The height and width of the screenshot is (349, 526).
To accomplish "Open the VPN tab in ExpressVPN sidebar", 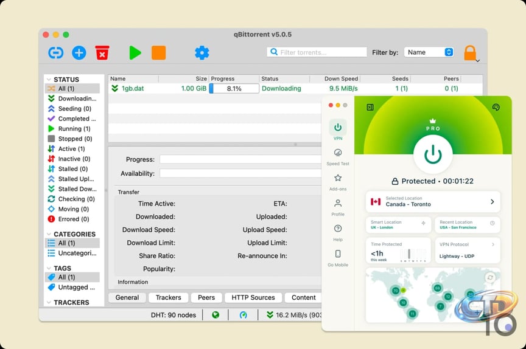I will [338, 130].
